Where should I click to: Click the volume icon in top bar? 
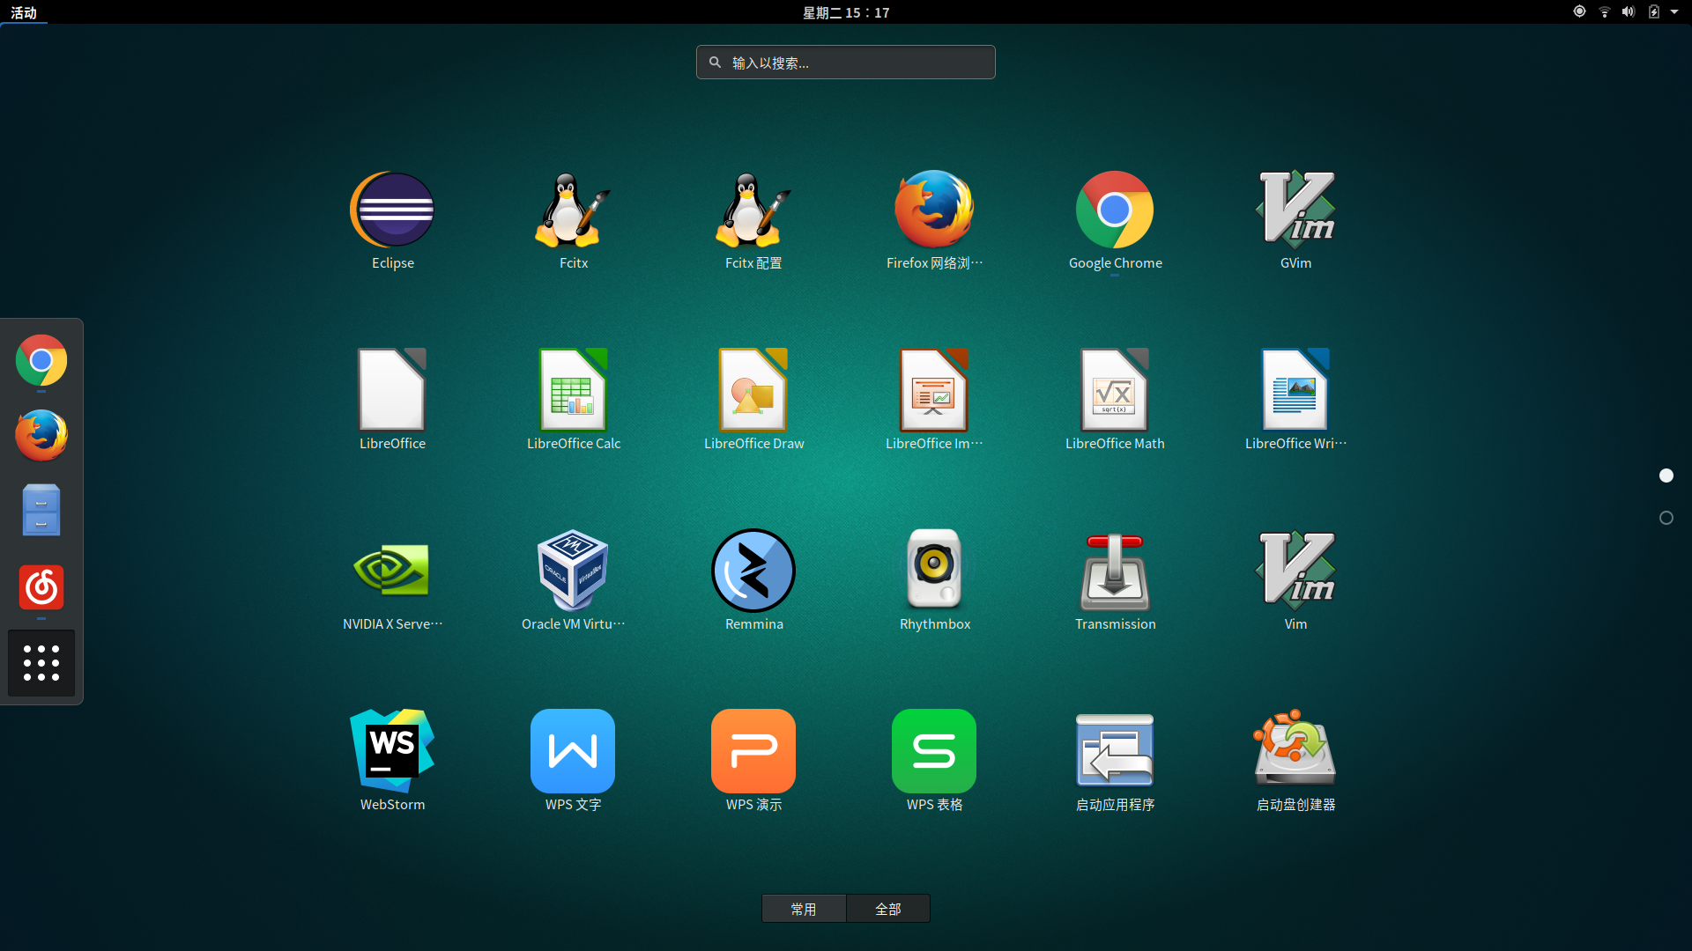[1629, 12]
